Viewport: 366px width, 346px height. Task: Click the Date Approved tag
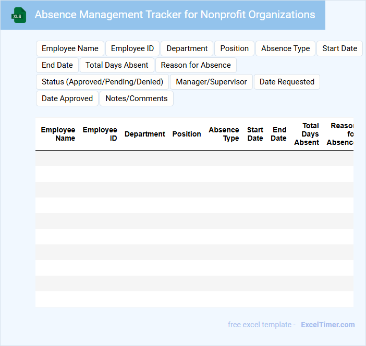coord(67,98)
